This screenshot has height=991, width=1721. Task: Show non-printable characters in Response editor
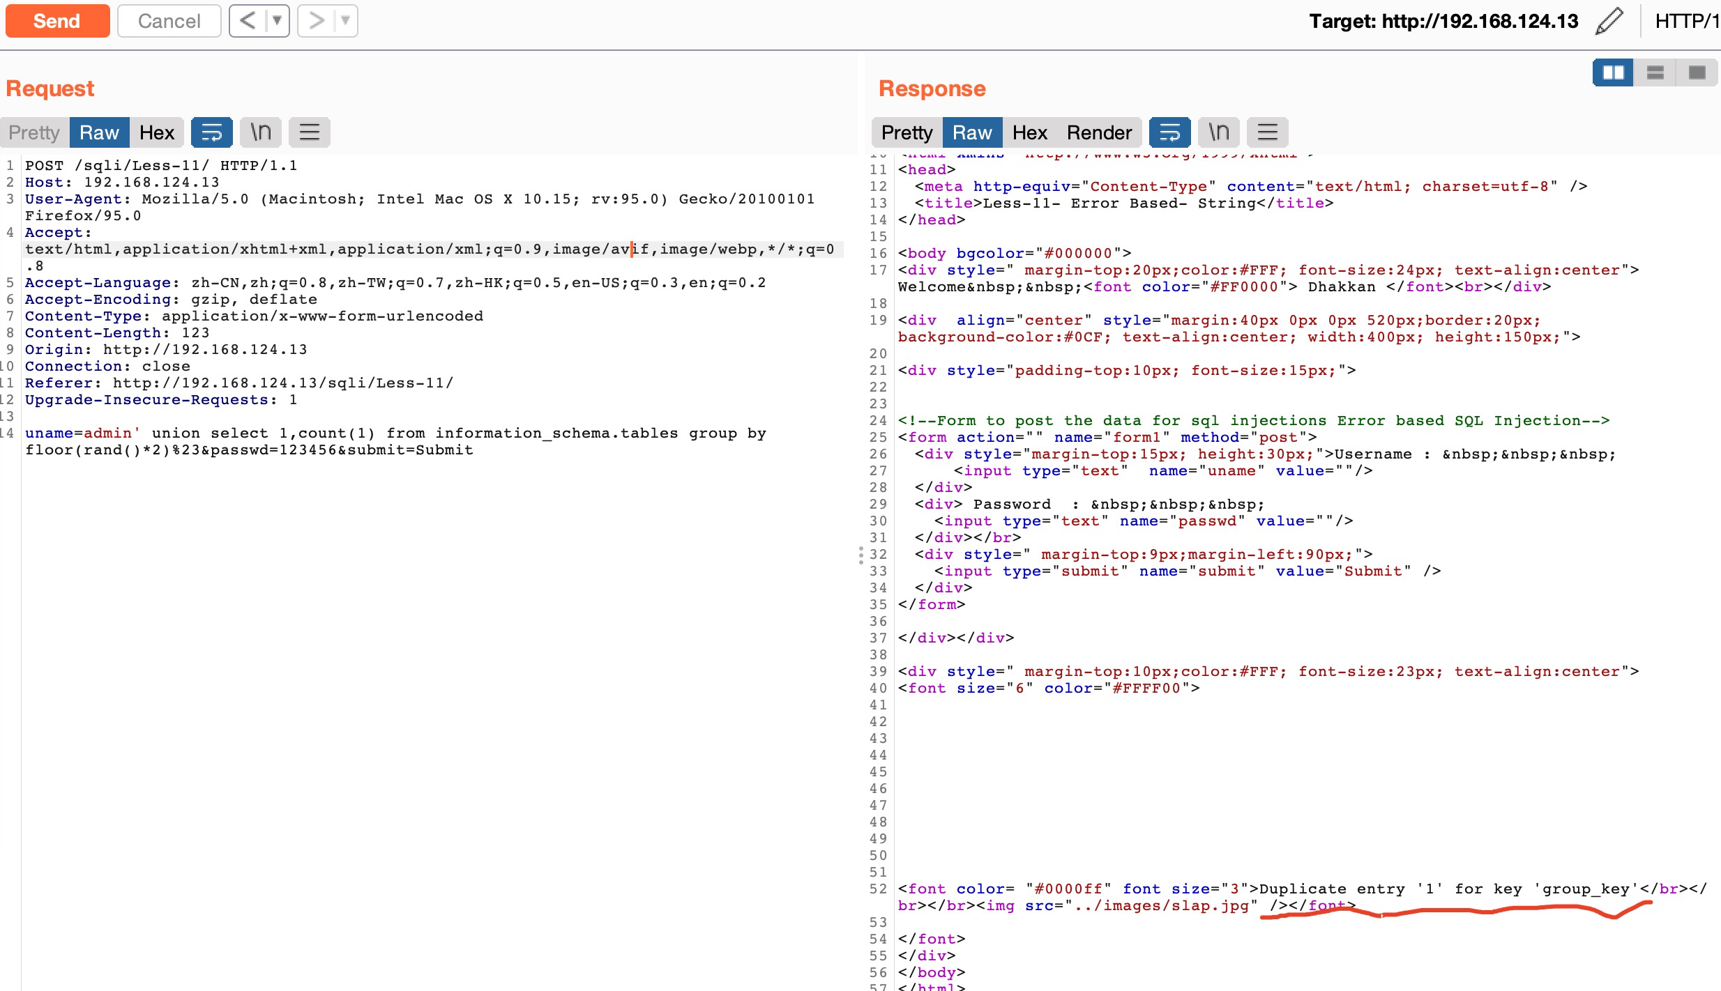(1218, 132)
